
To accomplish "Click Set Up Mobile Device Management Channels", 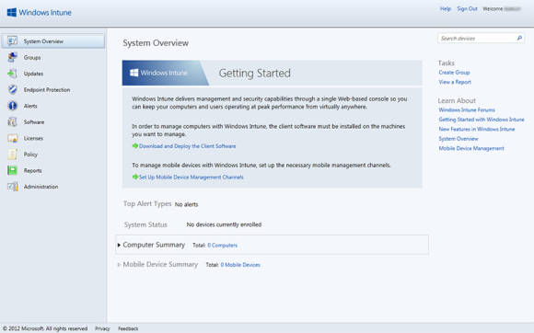I will pyautogui.click(x=192, y=177).
